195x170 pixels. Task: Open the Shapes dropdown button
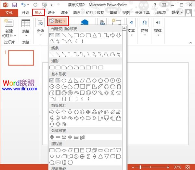(58, 21)
